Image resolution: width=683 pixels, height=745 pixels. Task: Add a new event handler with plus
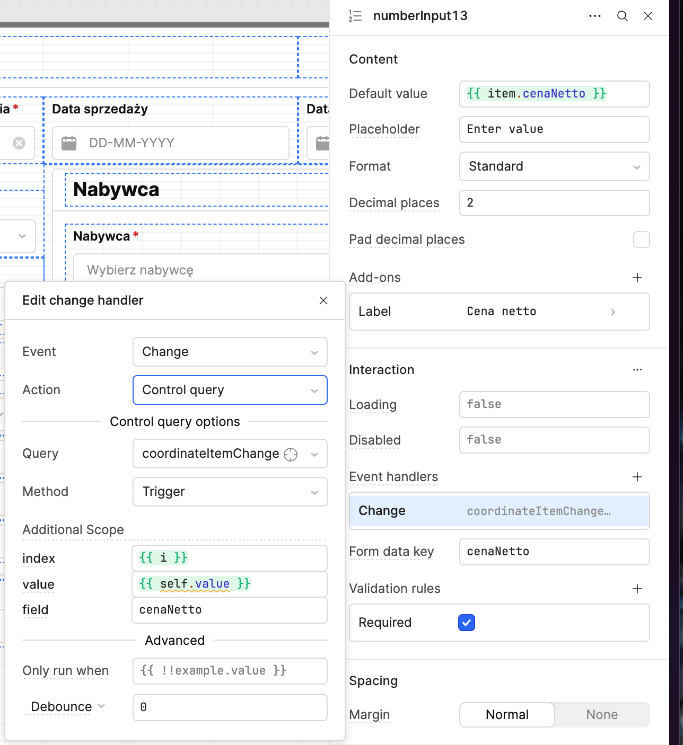click(637, 477)
